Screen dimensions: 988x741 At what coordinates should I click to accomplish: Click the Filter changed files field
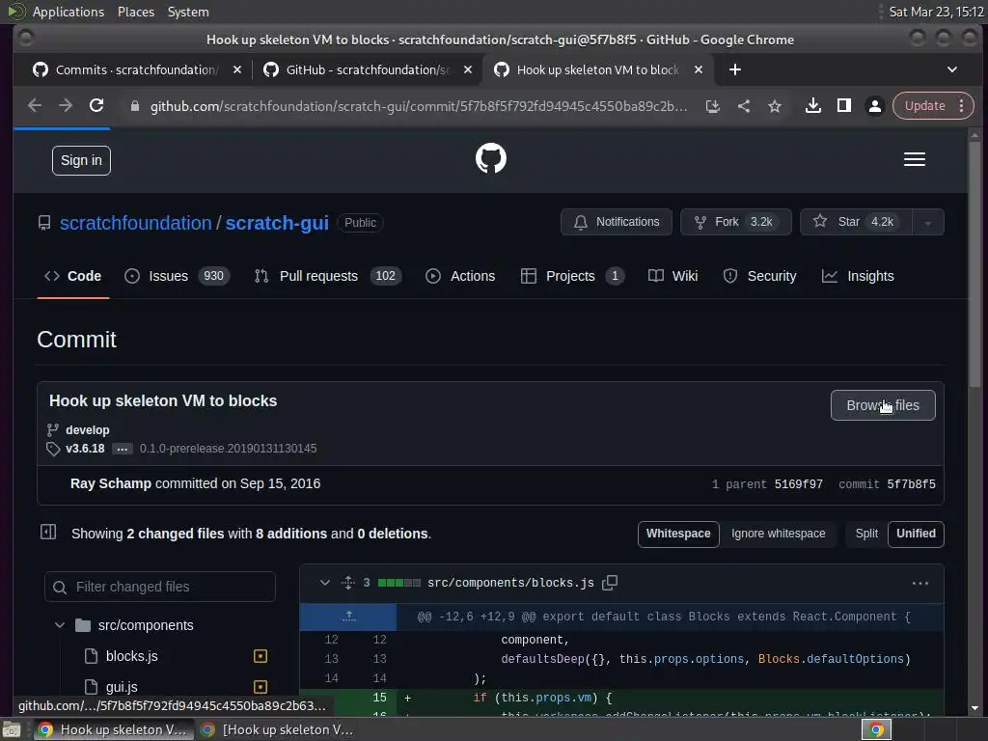pyautogui.click(x=160, y=587)
